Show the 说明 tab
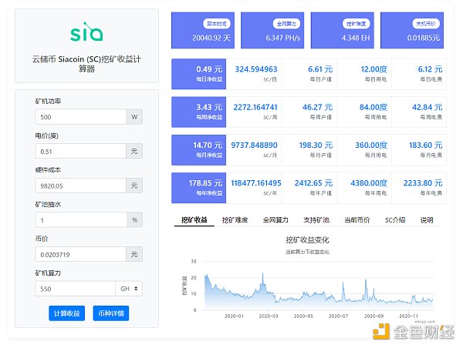The image size is (463, 348). pyautogui.click(x=427, y=220)
